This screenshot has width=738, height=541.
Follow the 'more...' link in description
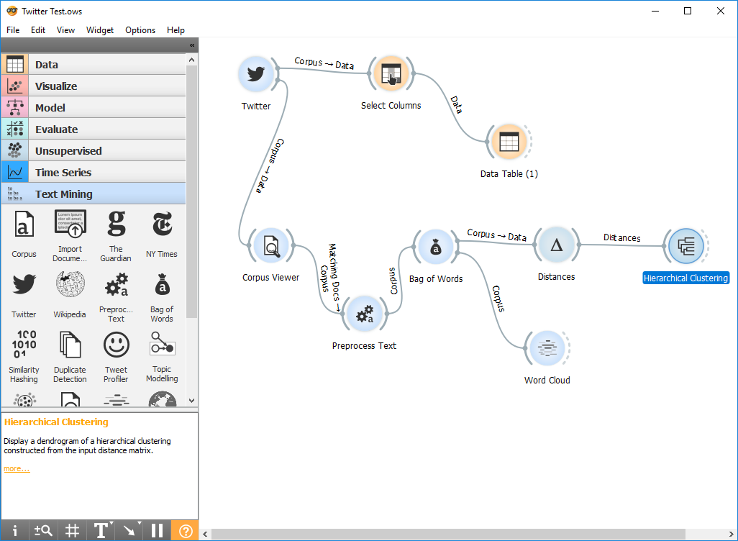(x=17, y=468)
